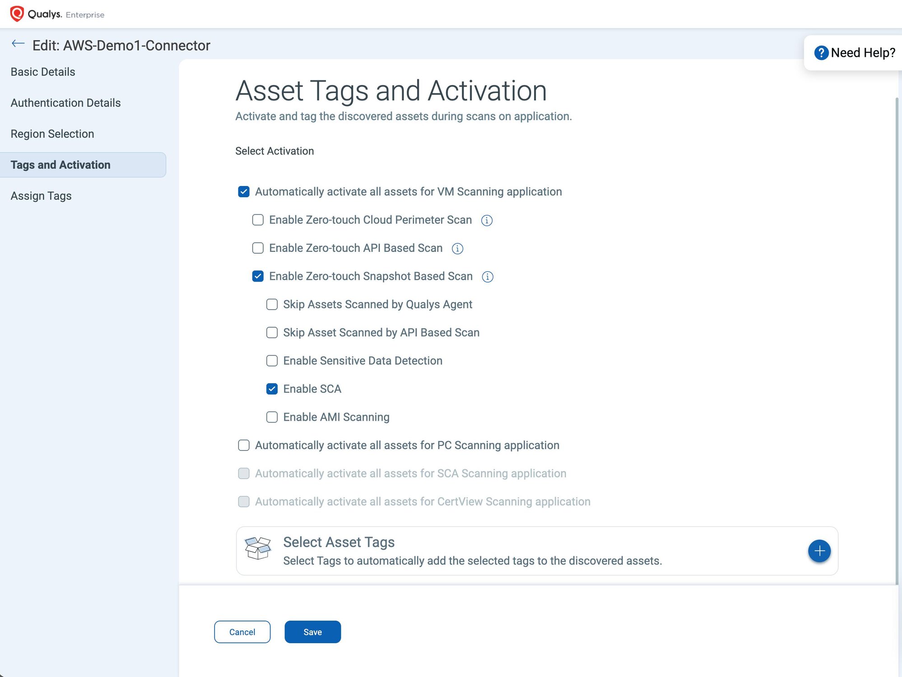Uncheck the Enable SCA checkbox

(x=272, y=389)
